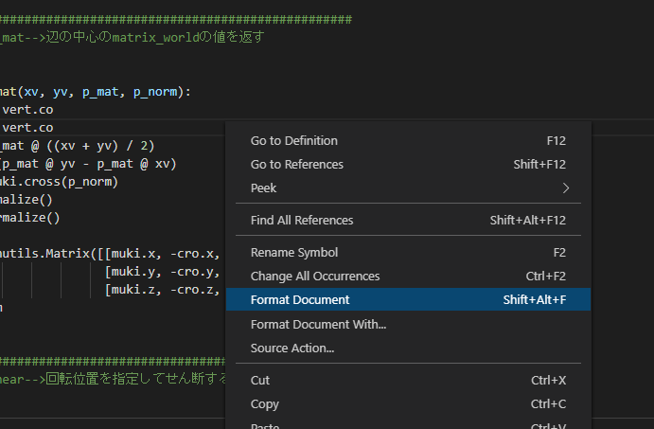Select Copy from context menu
Viewport: 654px width, 429px height.
[265, 404]
